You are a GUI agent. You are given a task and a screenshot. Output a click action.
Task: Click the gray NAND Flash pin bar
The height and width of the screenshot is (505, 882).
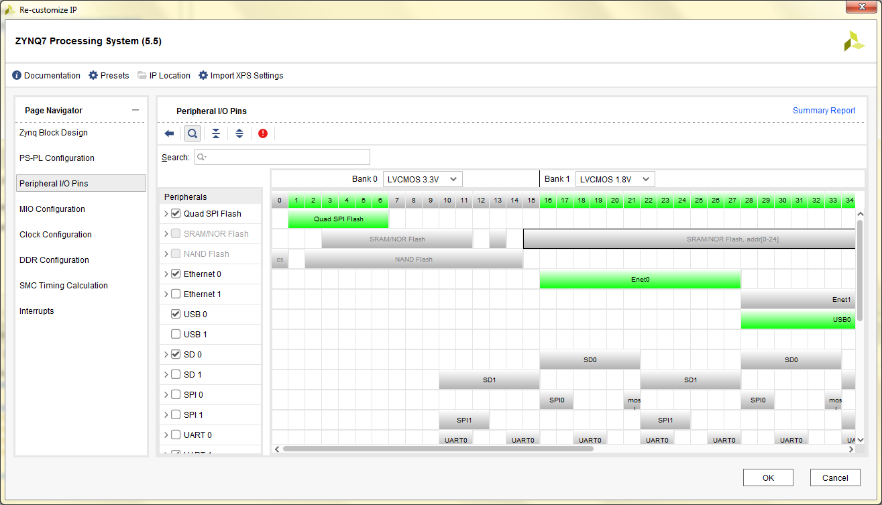click(414, 260)
